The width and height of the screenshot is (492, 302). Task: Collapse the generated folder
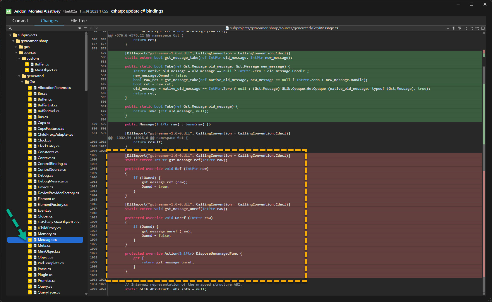(x=19, y=76)
